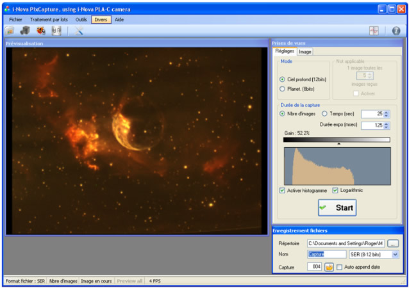Click the blue information icon

(x=396, y=30)
